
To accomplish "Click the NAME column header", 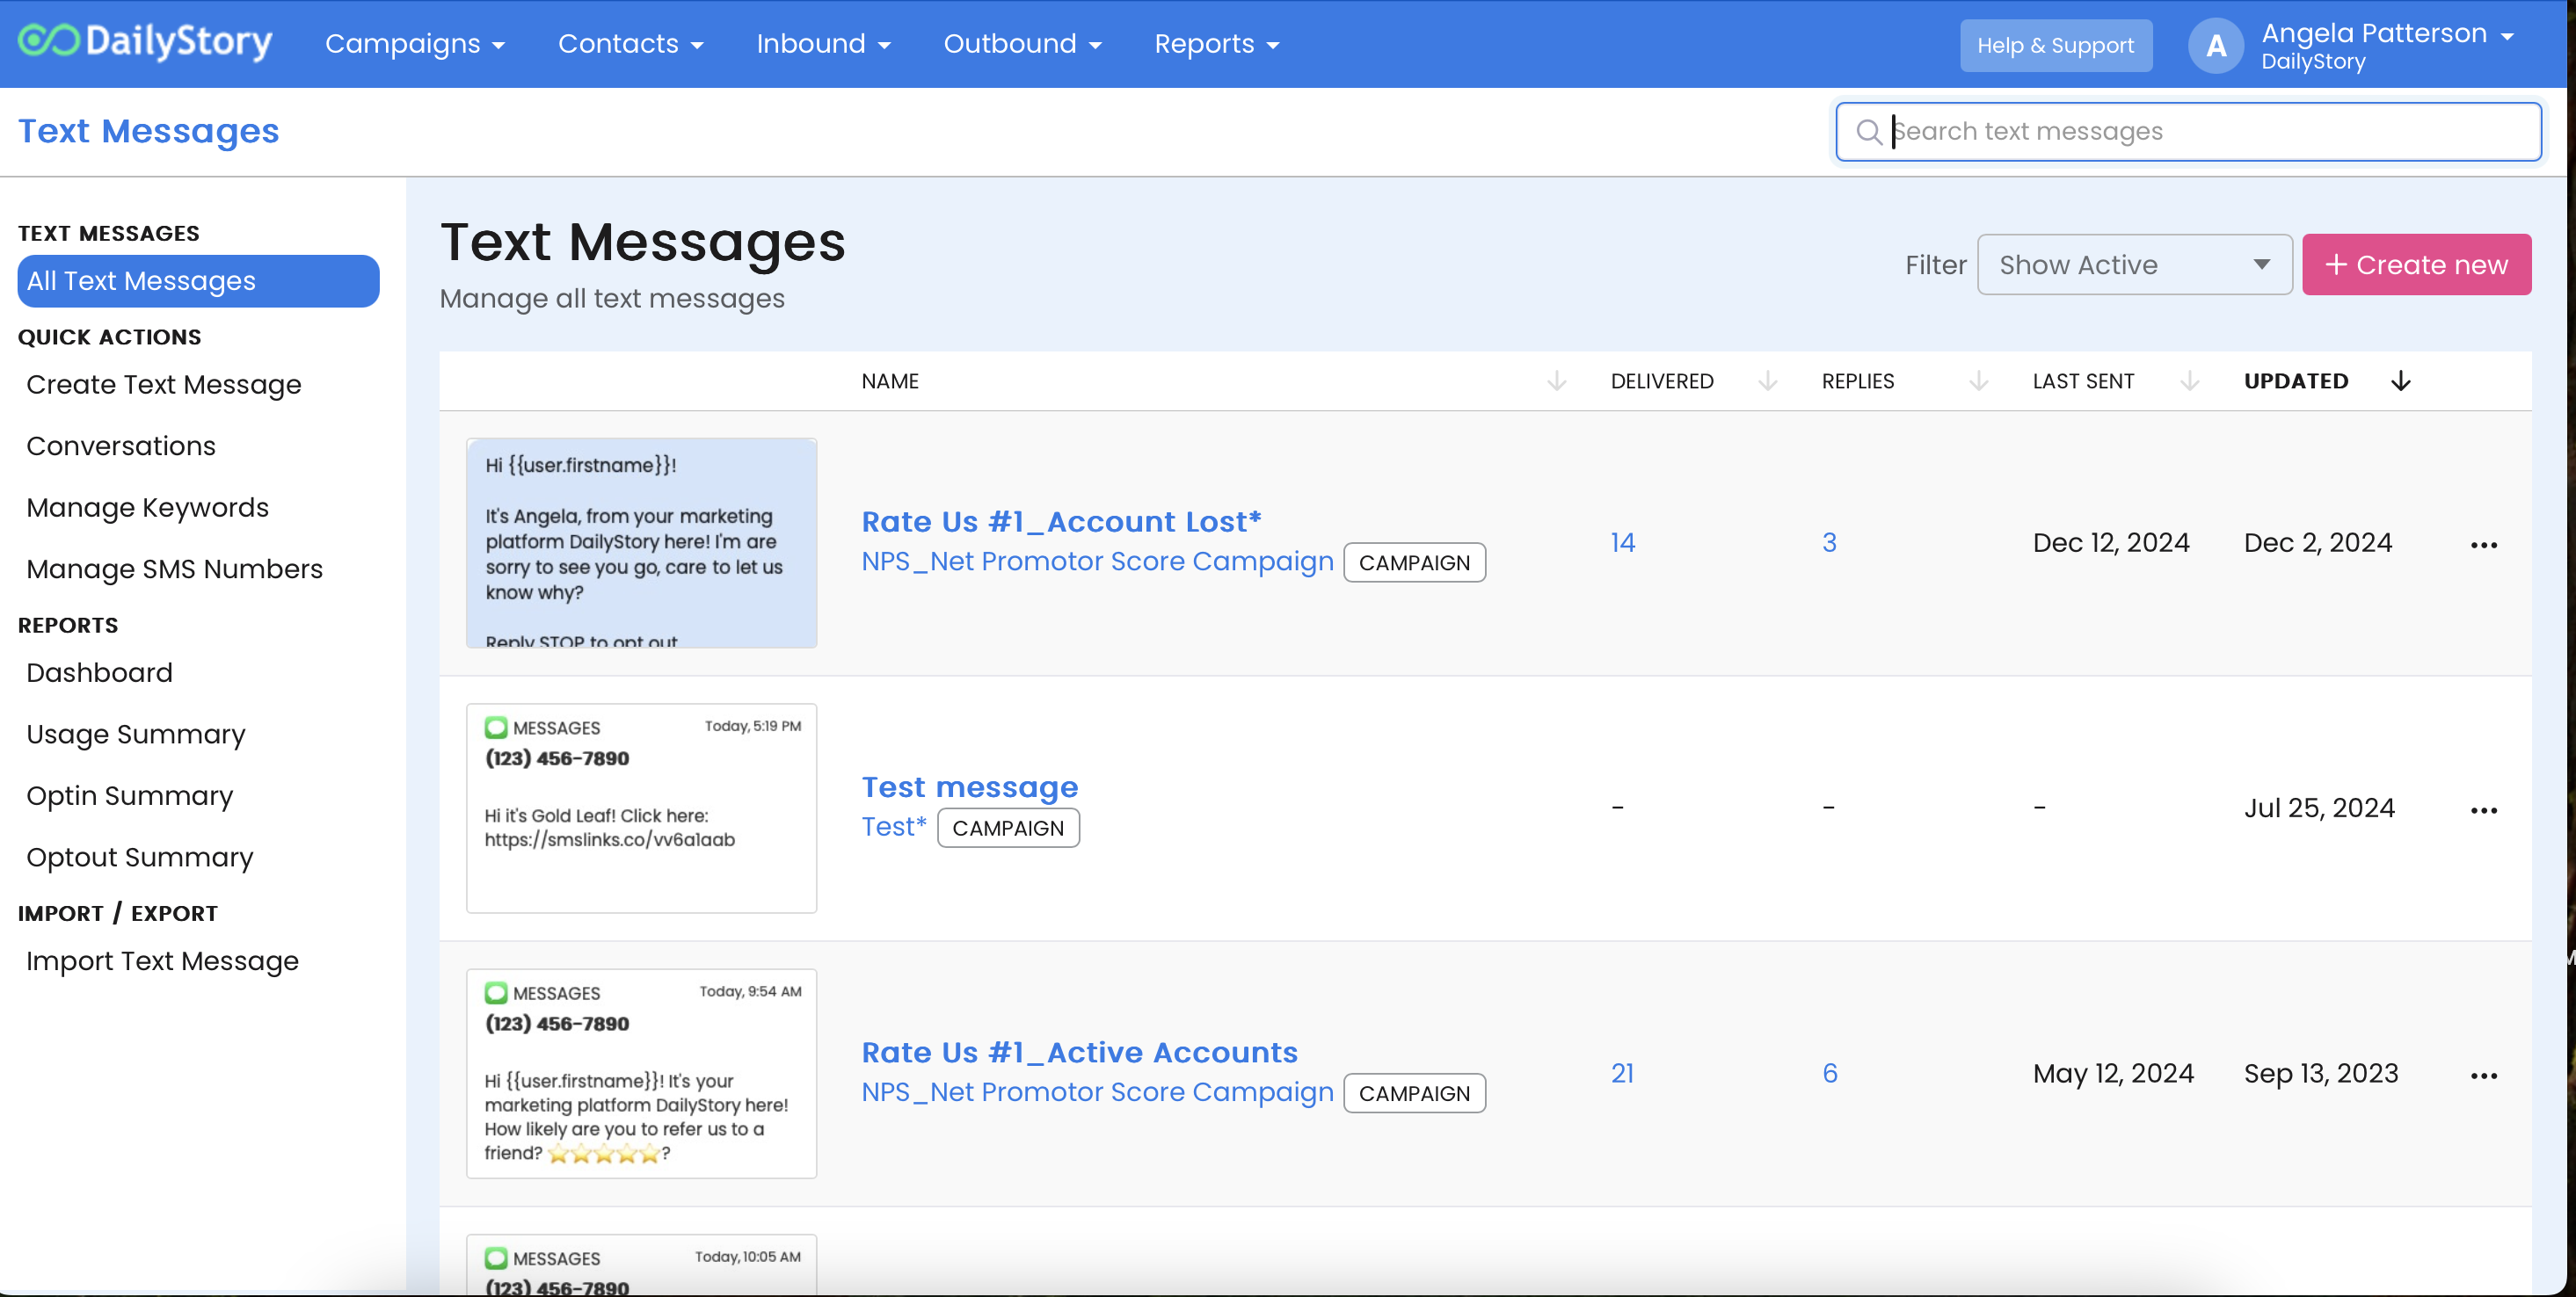I will pos(890,380).
